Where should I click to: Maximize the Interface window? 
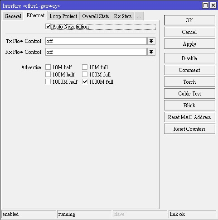[x=205, y=5]
